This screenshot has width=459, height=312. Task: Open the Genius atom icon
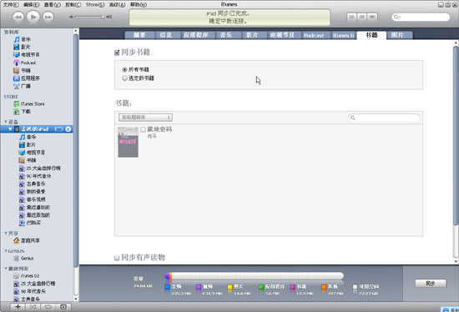17,259
